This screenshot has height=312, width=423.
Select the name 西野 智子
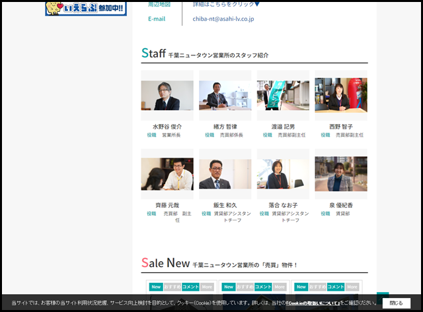pos(341,127)
